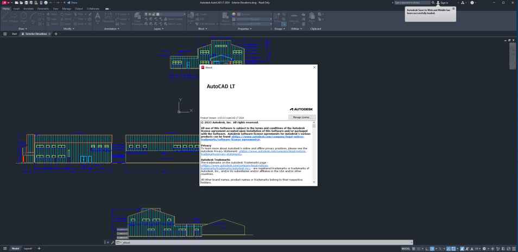
Task: Click the search magnifier icon in title bar
Action: [433, 3]
